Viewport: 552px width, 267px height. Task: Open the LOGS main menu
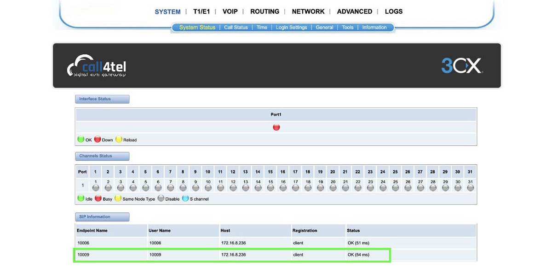(393, 12)
